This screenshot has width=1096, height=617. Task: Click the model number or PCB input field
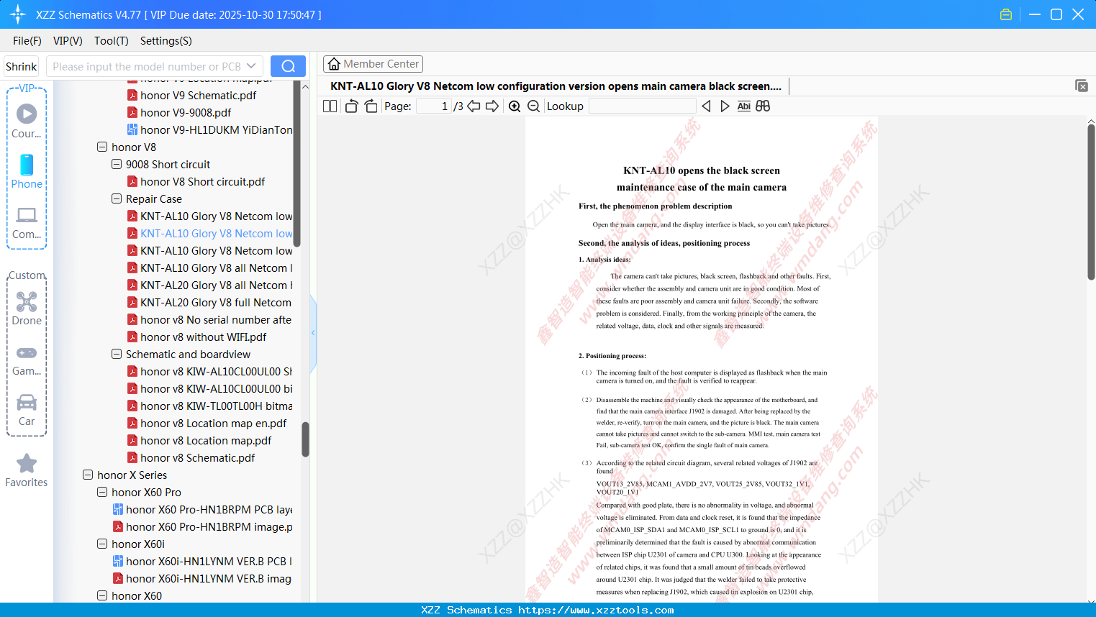(x=146, y=66)
